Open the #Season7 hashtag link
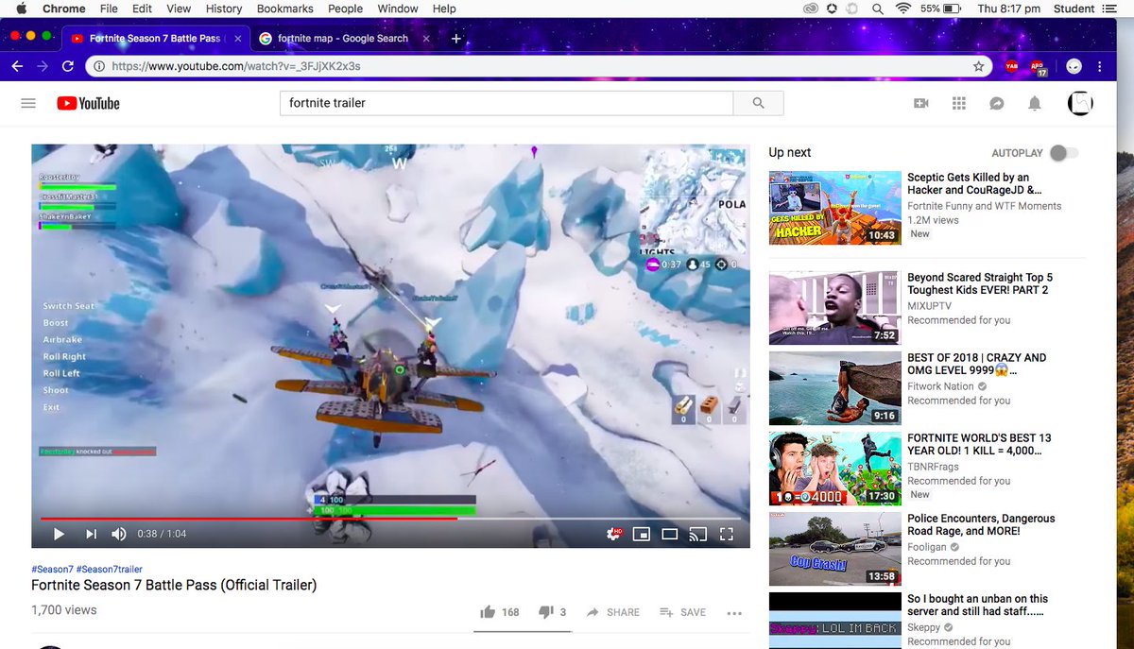The width and height of the screenshot is (1134, 649). [x=51, y=570]
